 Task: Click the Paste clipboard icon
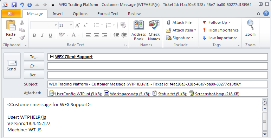click(11, 26)
